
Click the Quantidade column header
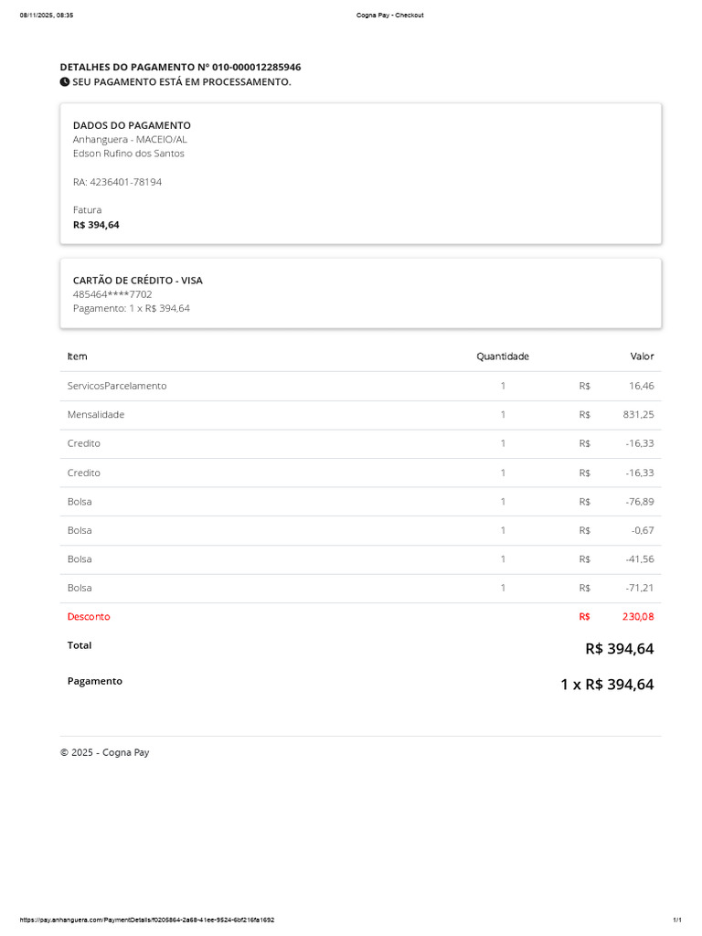[x=503, y=356]
